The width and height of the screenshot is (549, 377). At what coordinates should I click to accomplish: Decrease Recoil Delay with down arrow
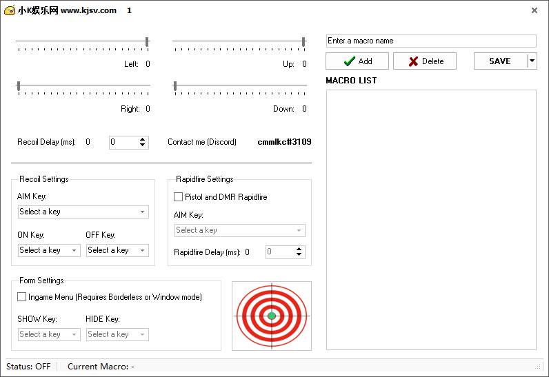142,145
